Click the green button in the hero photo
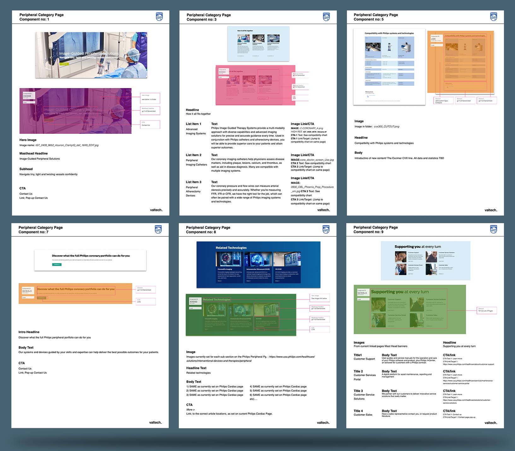The width and height of the screenshot is (515, 451). click(64, 64)
